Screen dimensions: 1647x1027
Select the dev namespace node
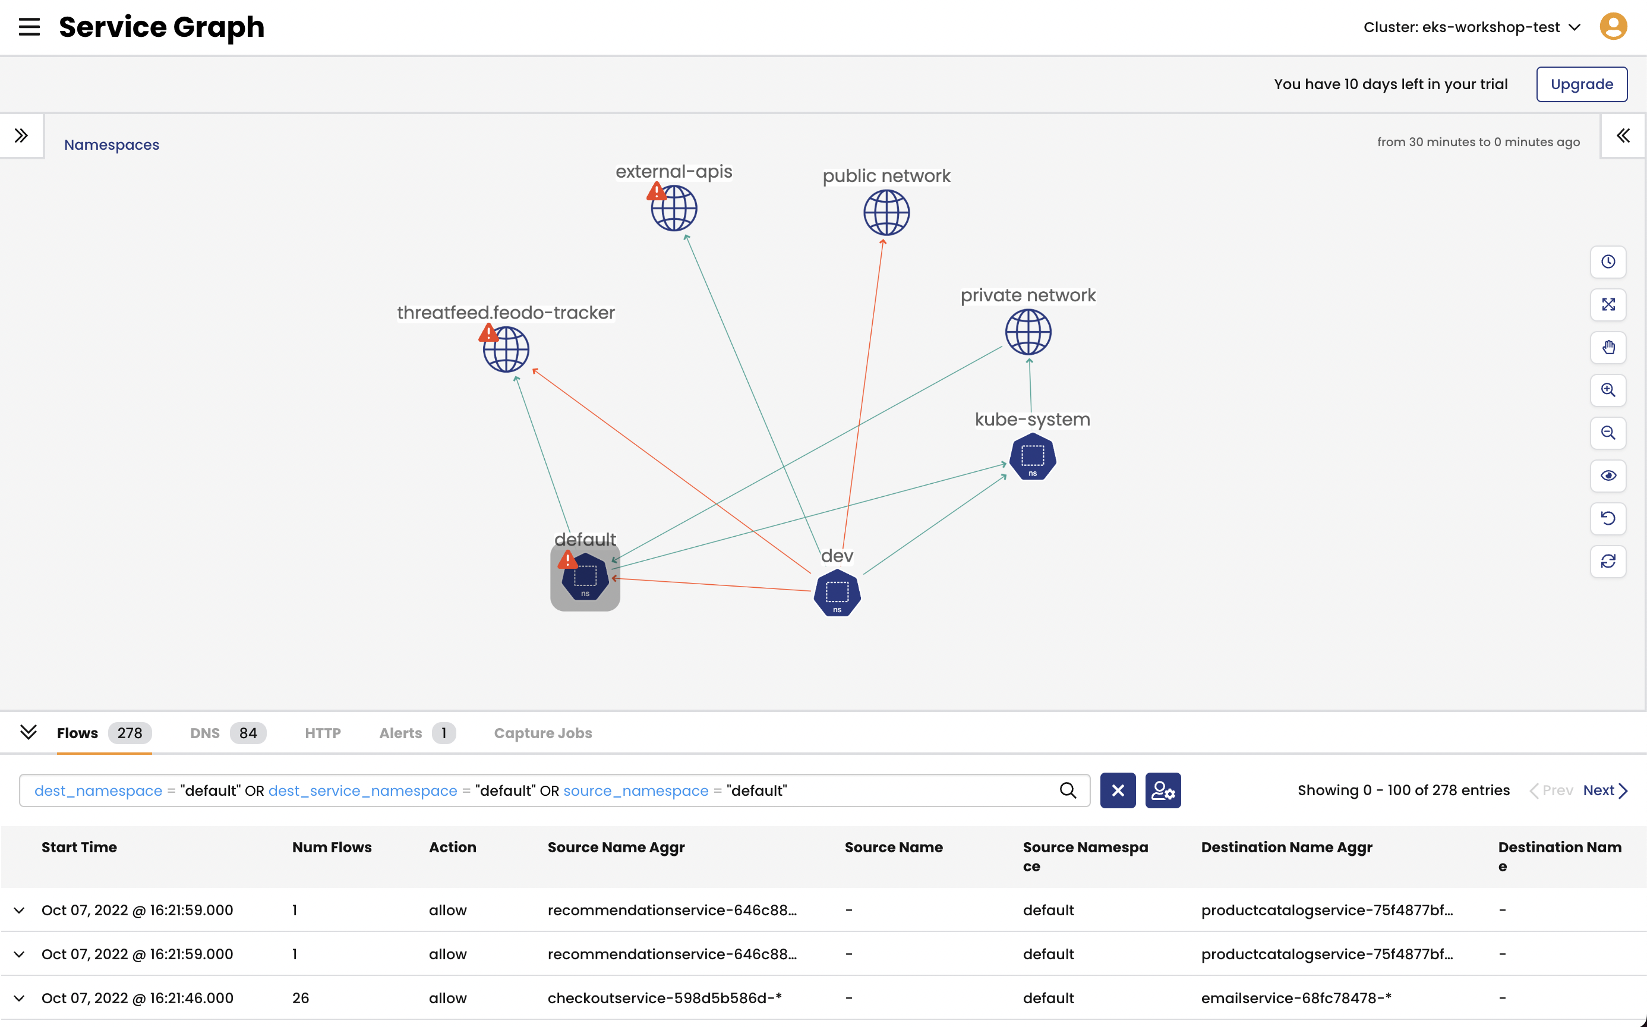837,593
